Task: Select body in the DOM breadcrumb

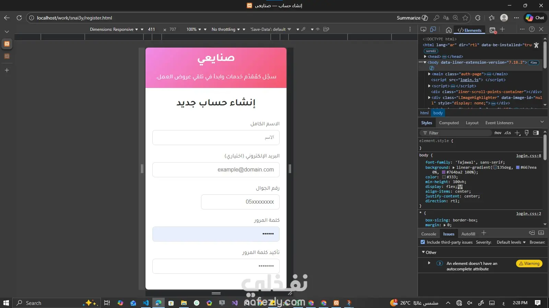Action: pyautogui.click(x=438, y=113)
